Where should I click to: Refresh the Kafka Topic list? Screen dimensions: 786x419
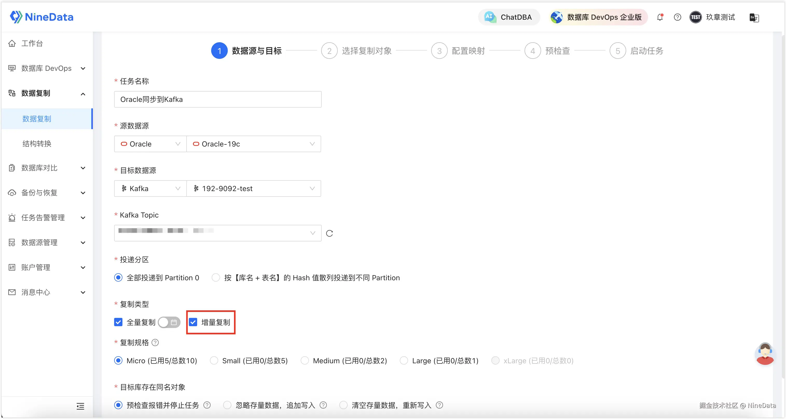329,233
